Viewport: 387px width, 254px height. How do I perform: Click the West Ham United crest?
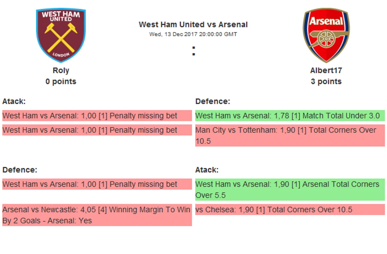61,35
